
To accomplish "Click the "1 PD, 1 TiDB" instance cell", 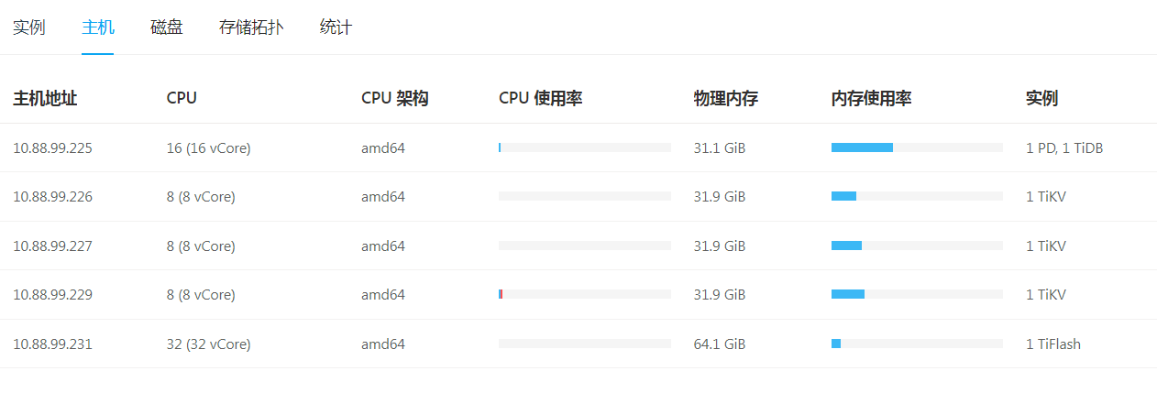I will [1063, 147].
